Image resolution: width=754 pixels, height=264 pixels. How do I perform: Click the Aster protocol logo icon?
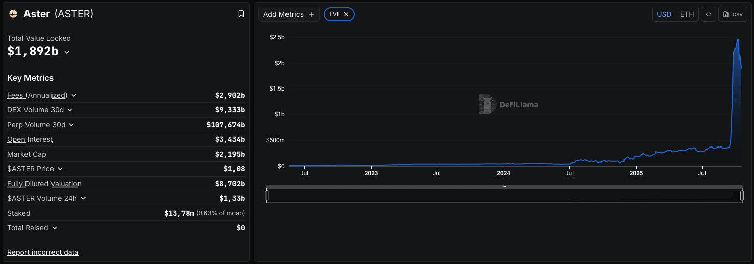[x=13, y=14]
